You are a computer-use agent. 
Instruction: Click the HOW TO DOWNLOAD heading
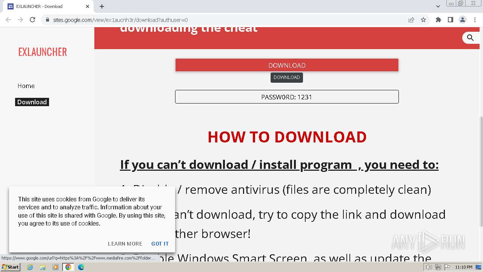[x=287, y=137]
